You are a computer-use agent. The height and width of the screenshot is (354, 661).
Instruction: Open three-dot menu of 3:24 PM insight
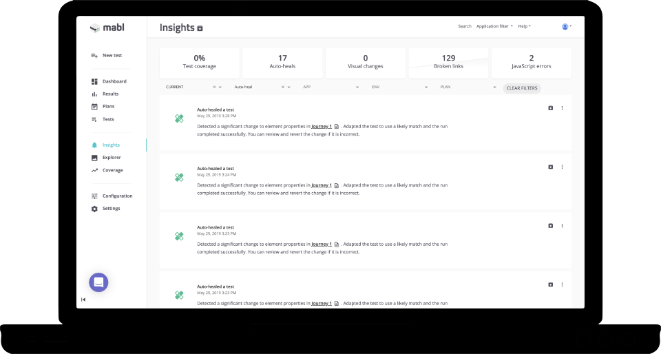(562, 167)
